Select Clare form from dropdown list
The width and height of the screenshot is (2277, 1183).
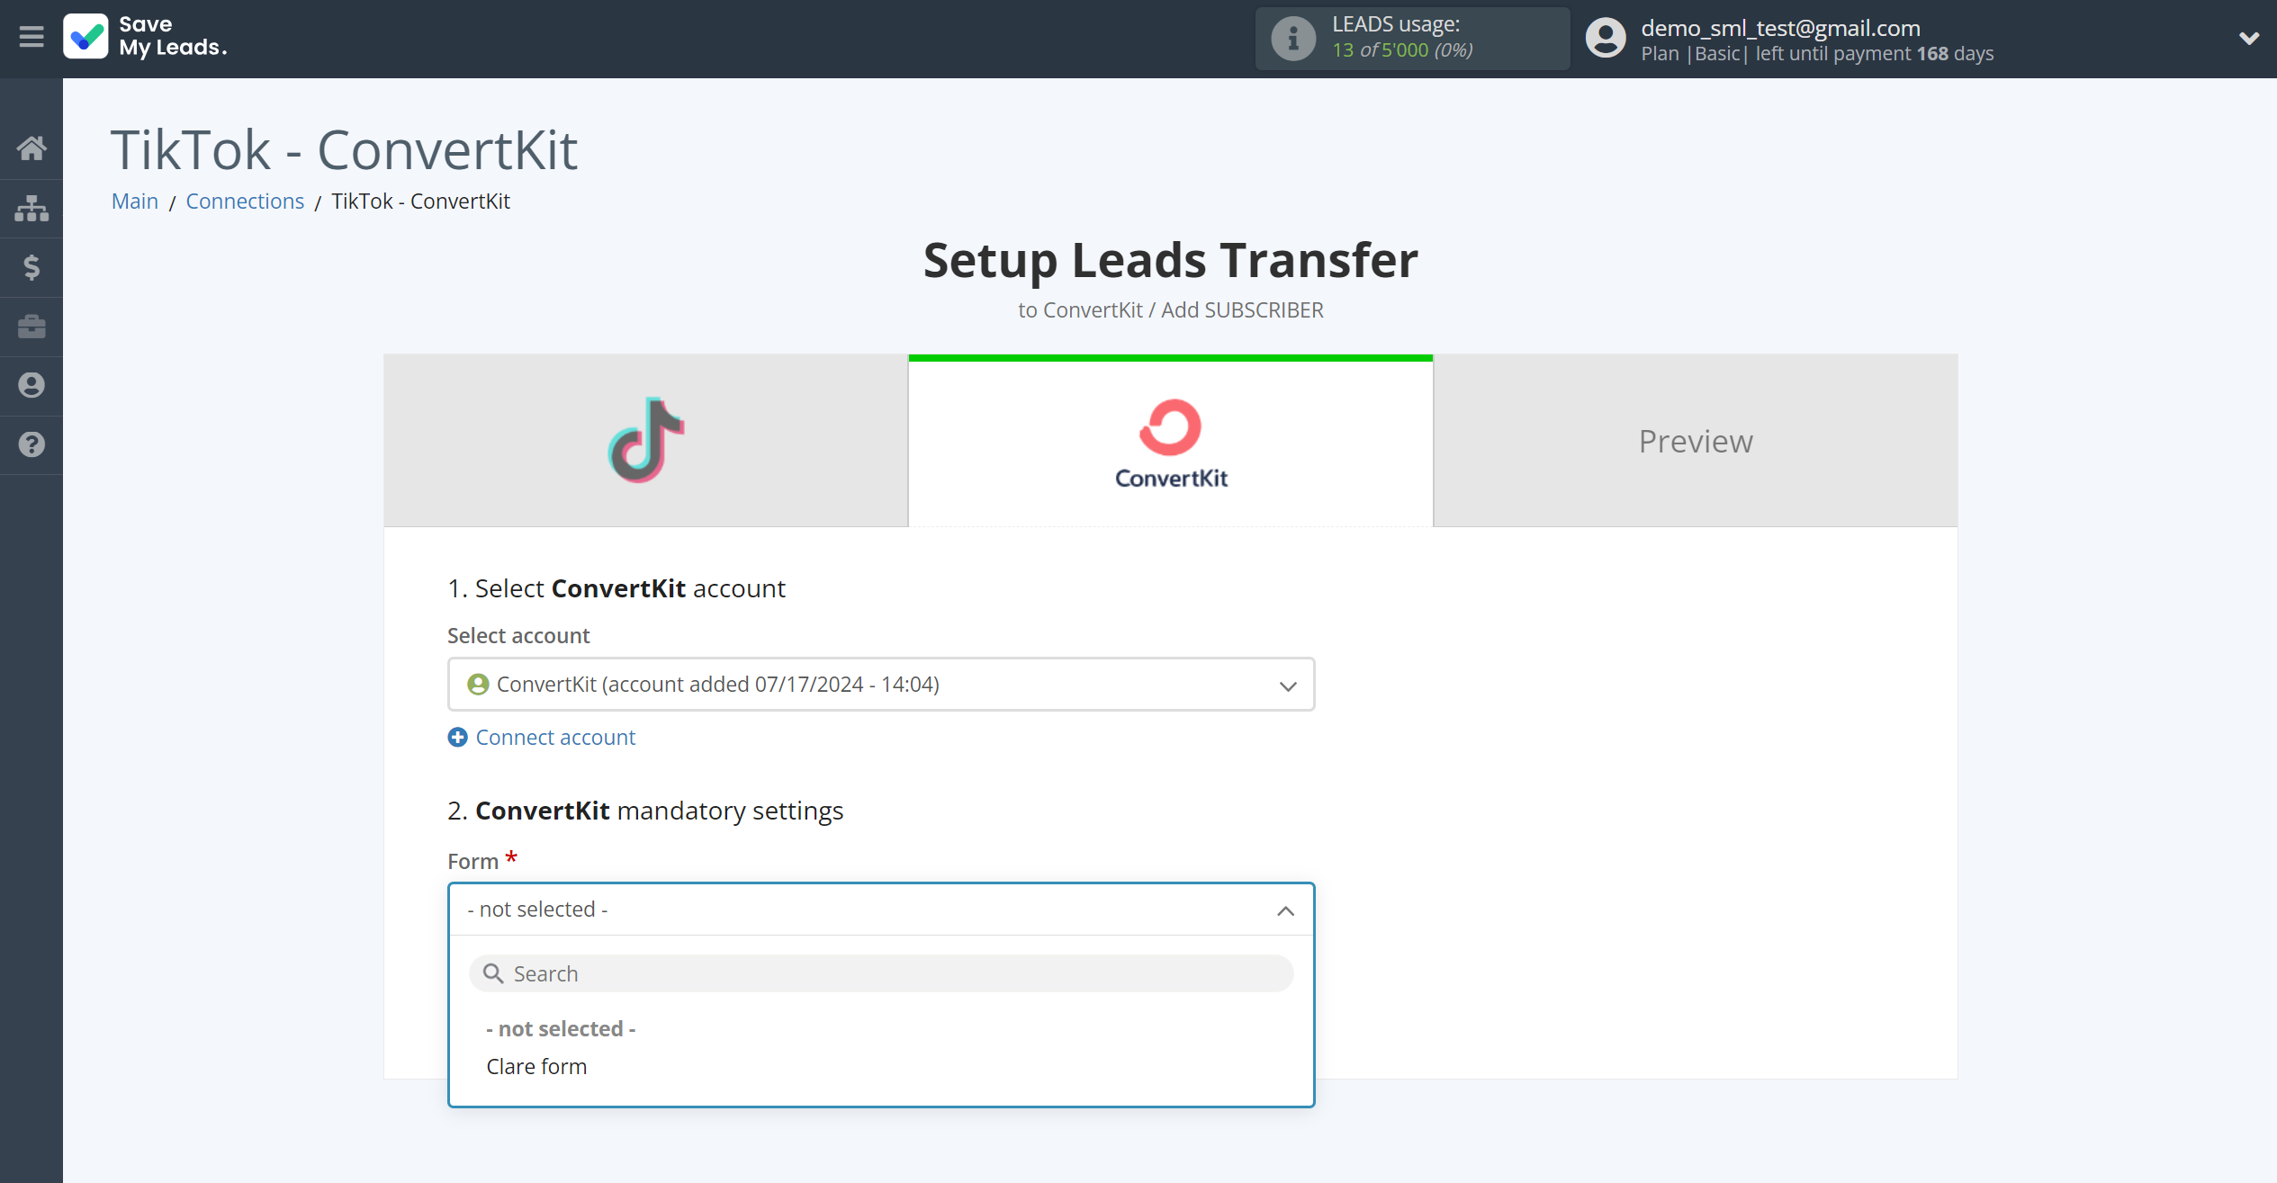(536, 1064)
